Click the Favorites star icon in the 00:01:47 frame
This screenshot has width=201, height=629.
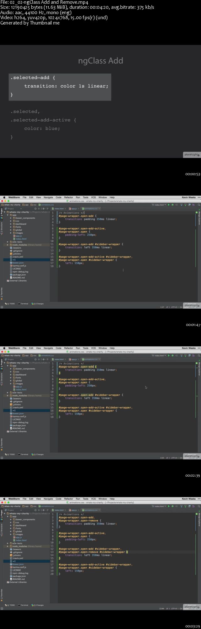2,299
